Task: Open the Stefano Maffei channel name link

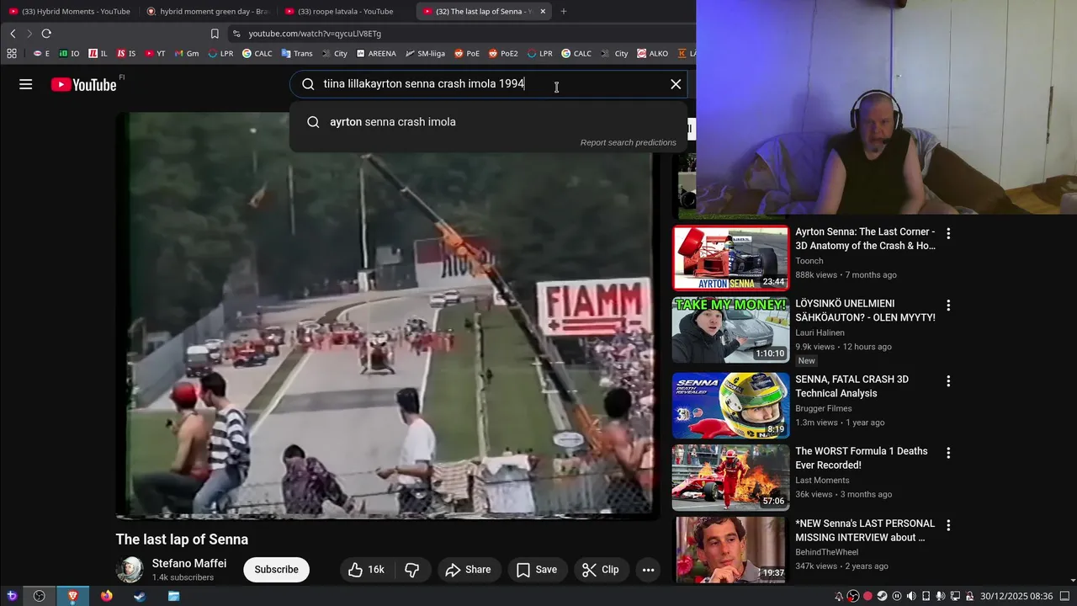Action: [189, 564]
